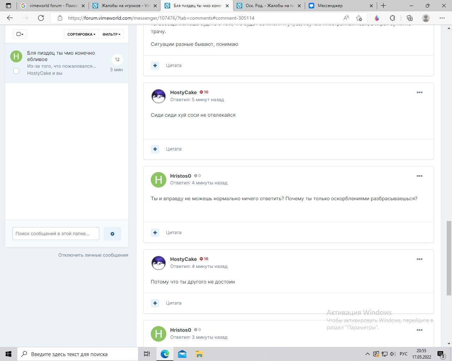Open Microsoft Edge from the taskbar

pos(165,354)
